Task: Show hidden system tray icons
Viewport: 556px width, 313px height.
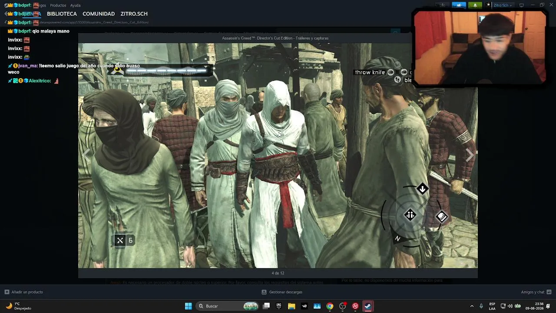Action: (472, 306)
